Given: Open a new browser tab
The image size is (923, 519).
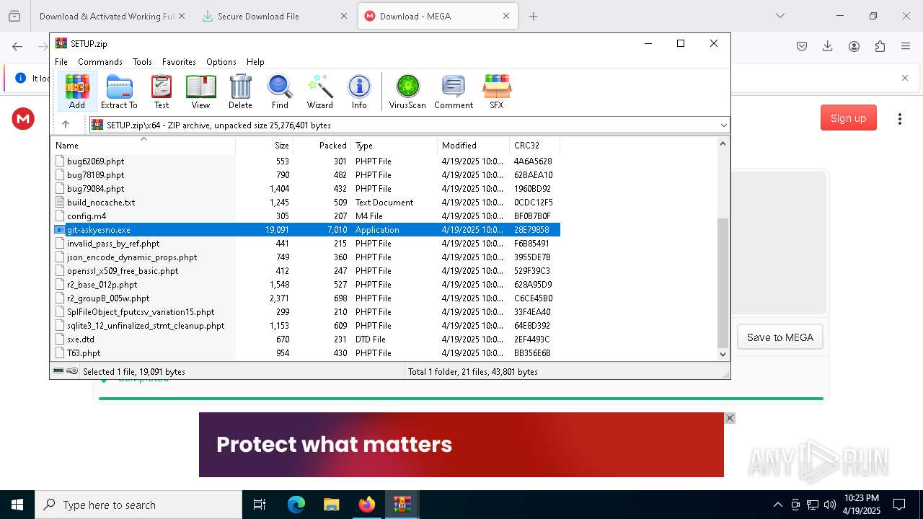Looking at the screenshot, I should pyautogui.click(x=533, y=16).
